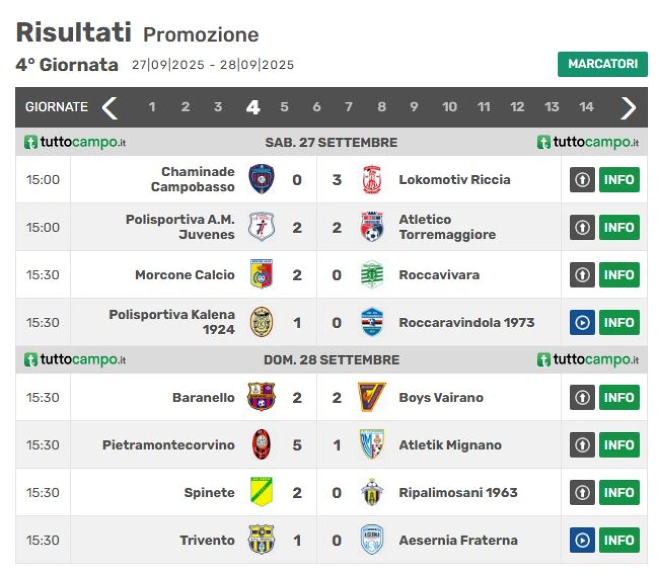The width and height of the screenshot is (658, 575).
Task: Click play icon for Trivento vs Aesernia
Action: 582,540
